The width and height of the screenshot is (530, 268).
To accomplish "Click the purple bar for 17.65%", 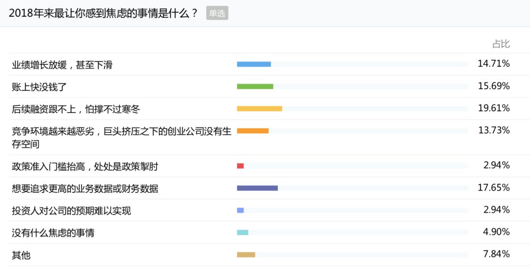I will (257, 188).
